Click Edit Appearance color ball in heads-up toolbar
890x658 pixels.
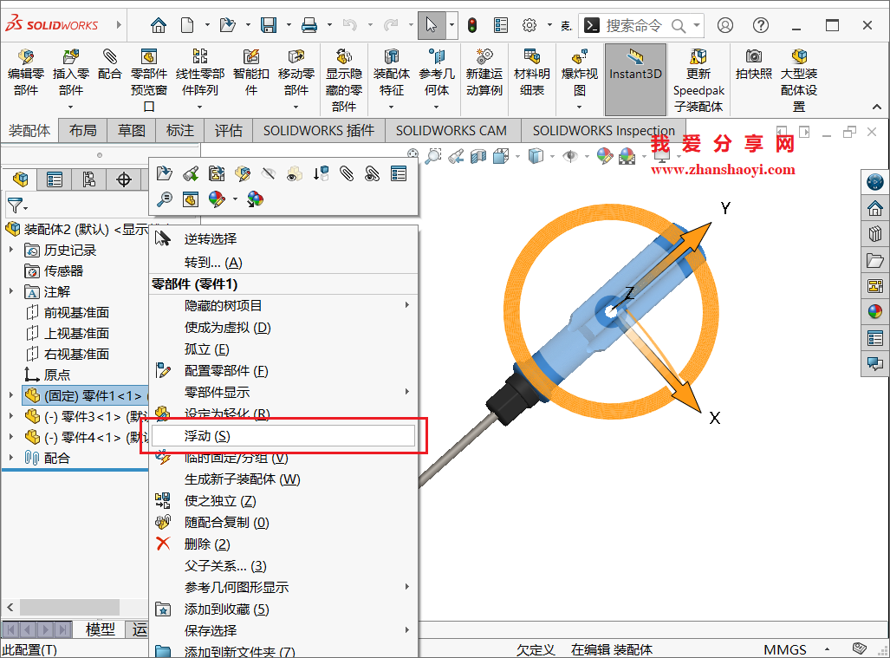pos(605,155)
